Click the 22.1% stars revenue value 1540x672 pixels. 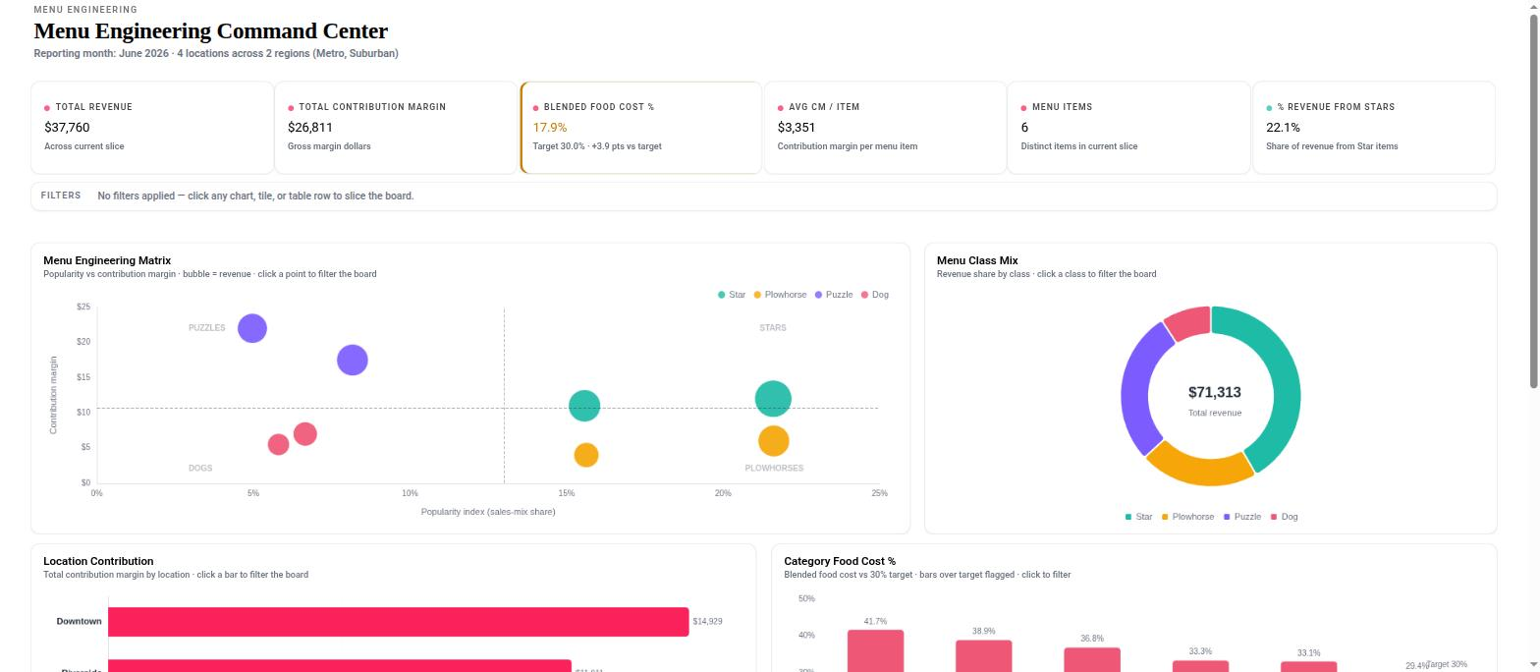pos(1283,128)
